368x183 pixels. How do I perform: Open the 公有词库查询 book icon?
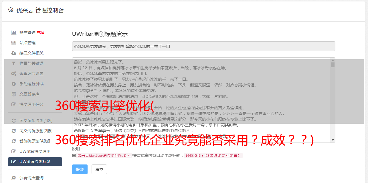click(13, 178)
